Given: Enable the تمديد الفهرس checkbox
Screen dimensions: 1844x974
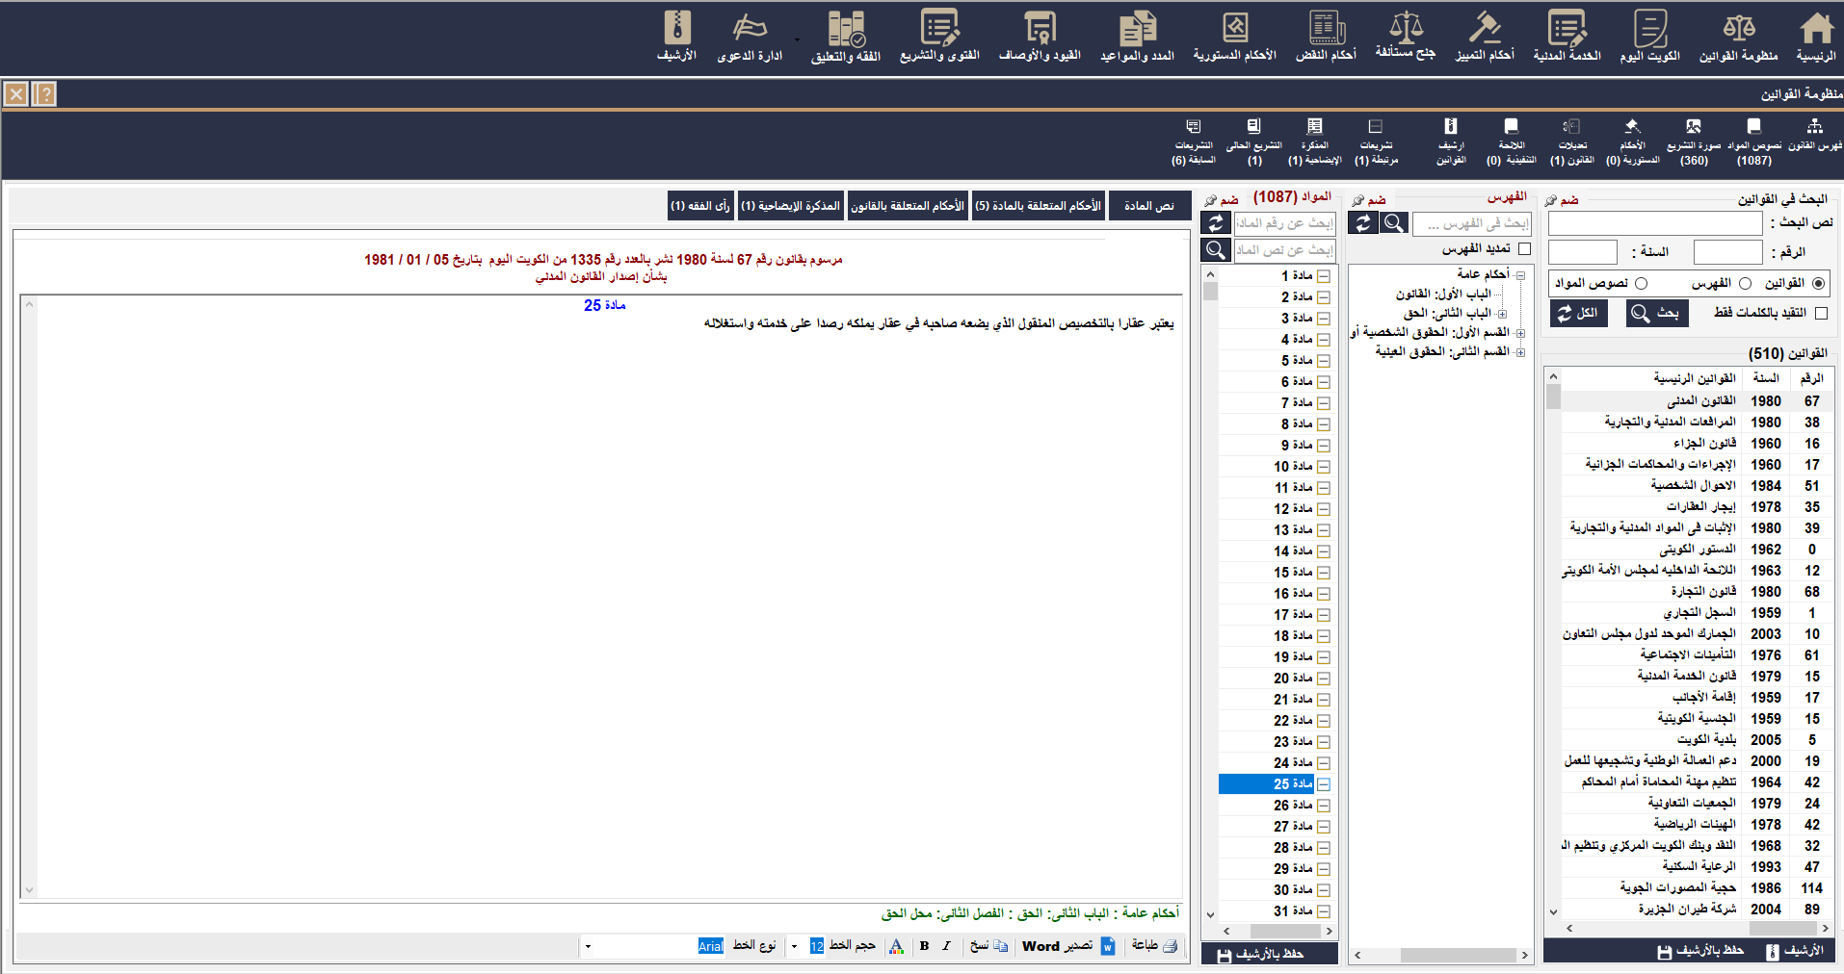Looking at the screenshot, I should [1524, 249].
